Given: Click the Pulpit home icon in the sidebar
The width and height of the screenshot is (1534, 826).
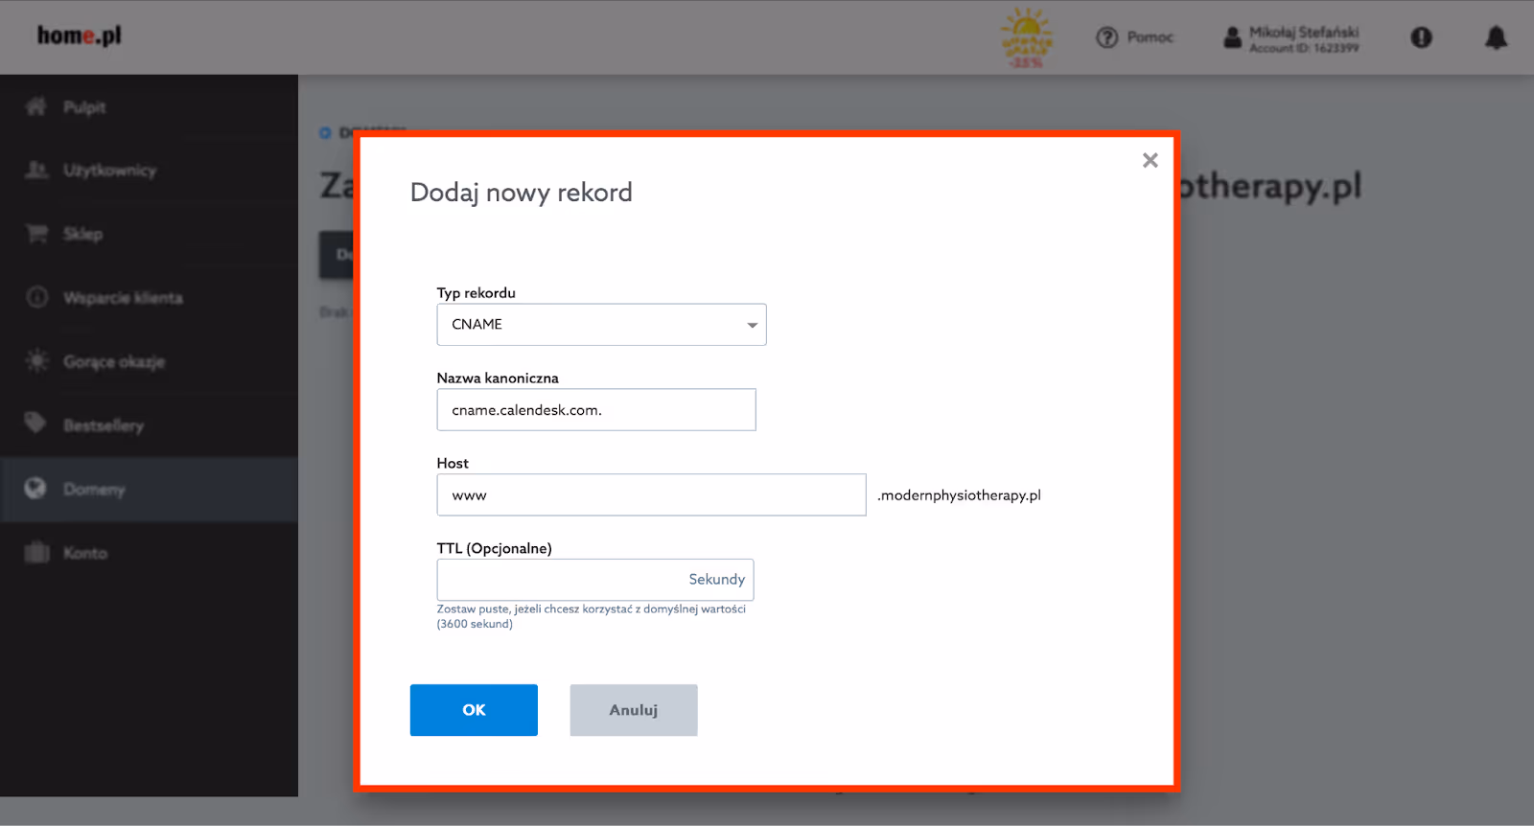Looking at the screenshot, I should pos(36,106).
